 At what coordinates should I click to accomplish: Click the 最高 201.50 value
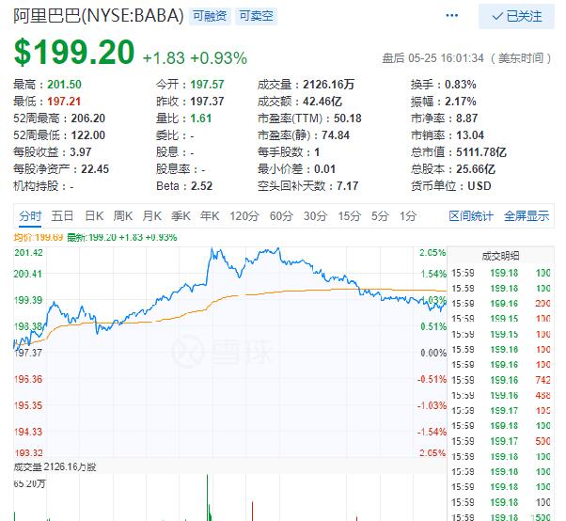pyautogui.click(x=64, y=85)
